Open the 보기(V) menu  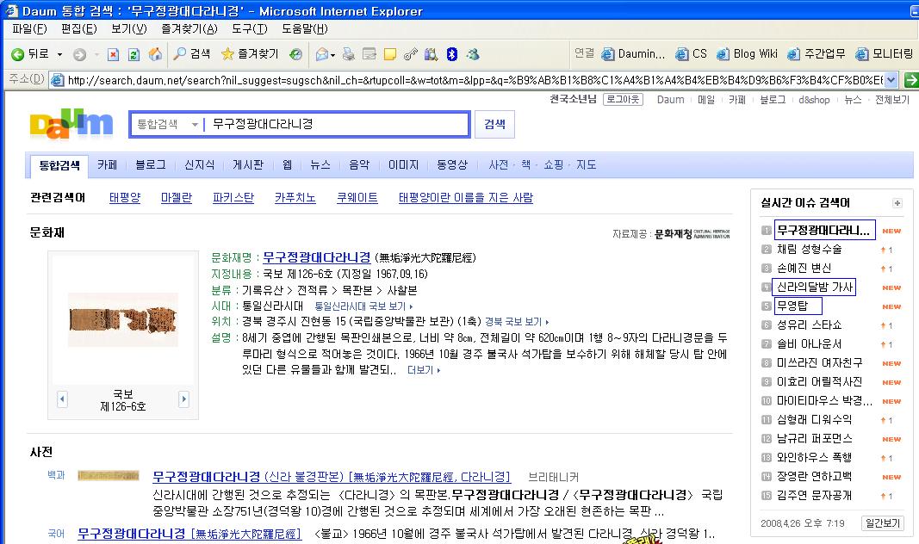(x=129, y=28)
